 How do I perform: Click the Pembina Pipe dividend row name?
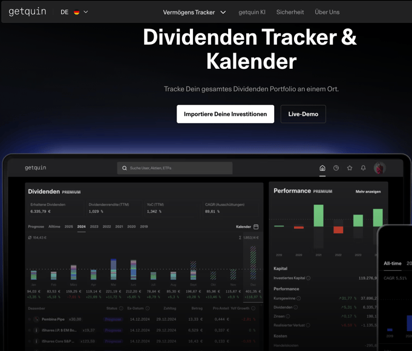coord(53,319)
